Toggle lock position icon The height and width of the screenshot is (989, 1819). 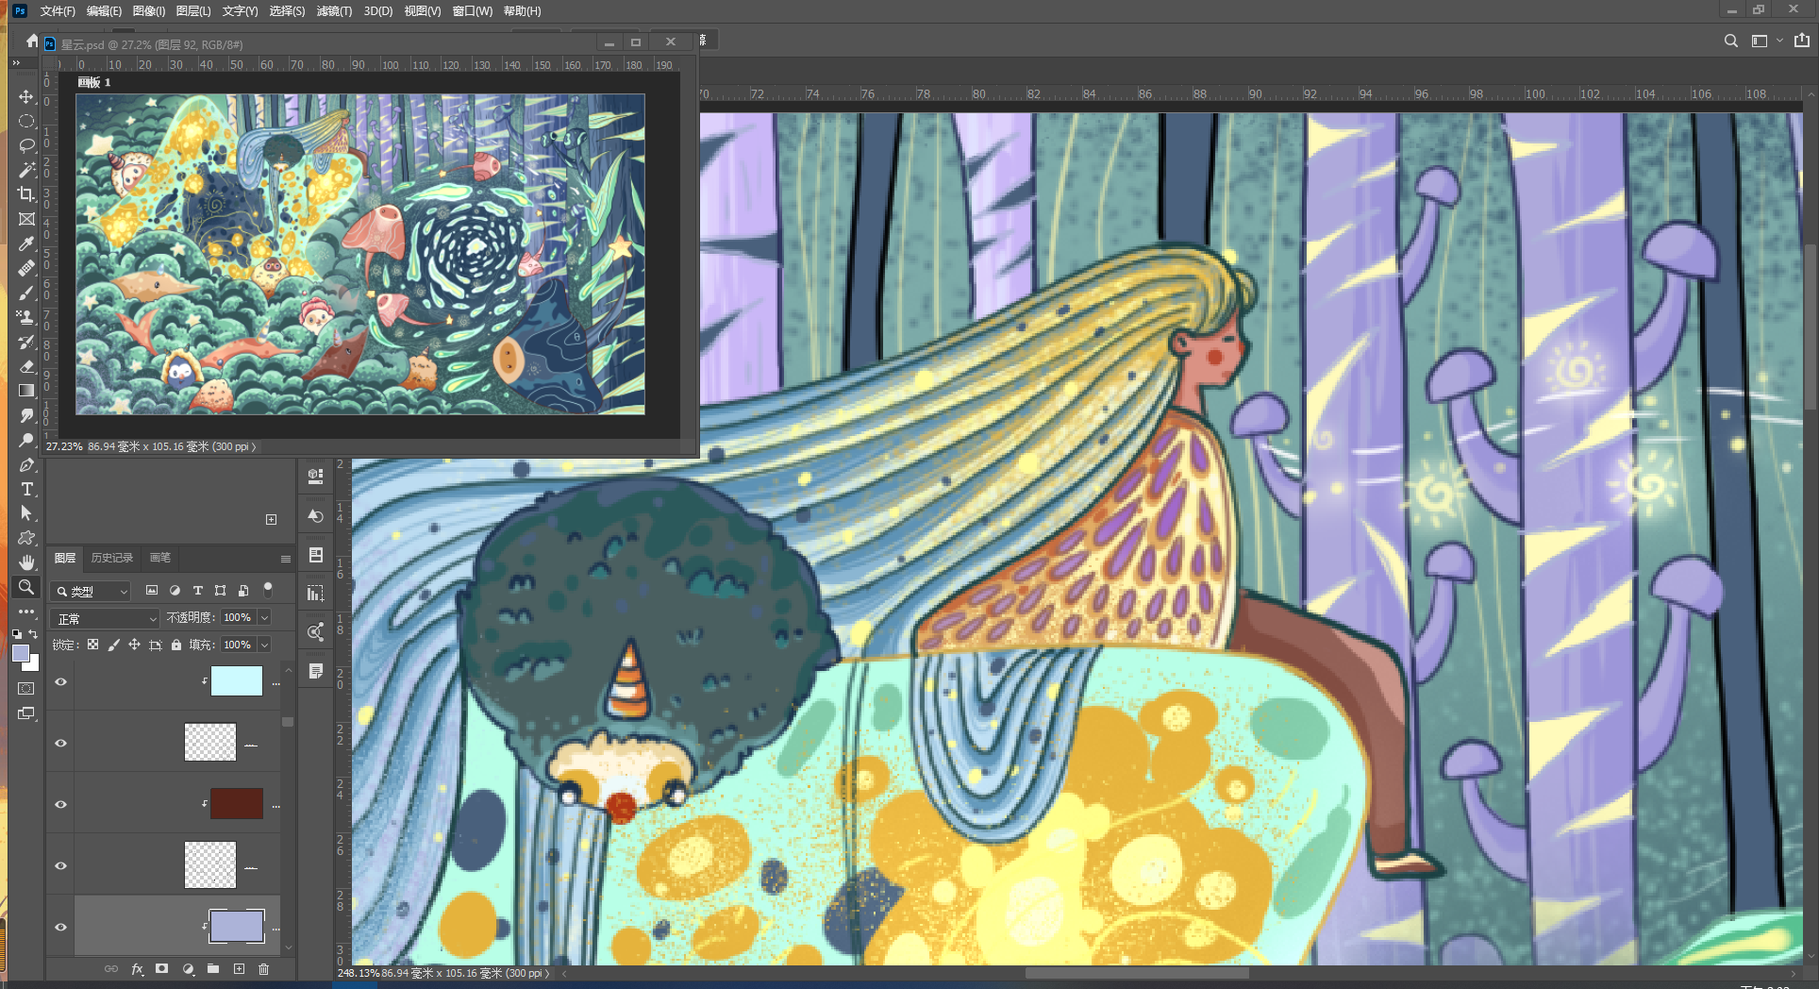[134, 645]
